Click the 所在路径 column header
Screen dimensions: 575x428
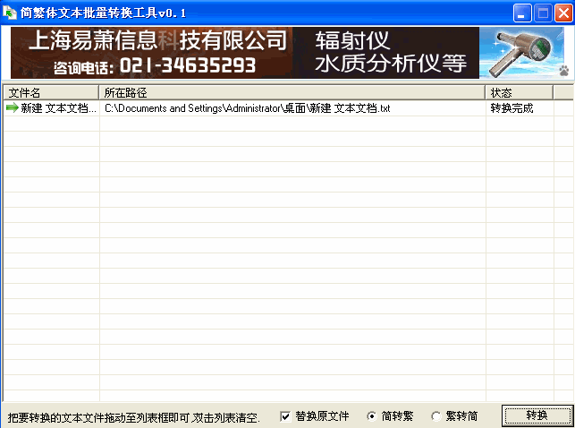tap(292, 92)
